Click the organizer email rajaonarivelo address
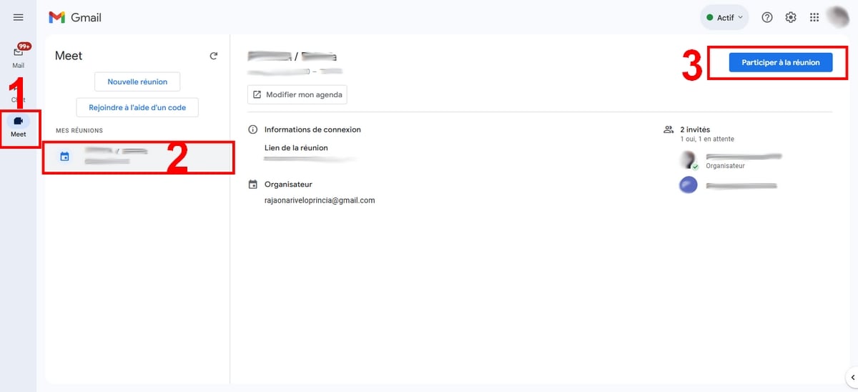Screen dimensions: 858x392 [320, 200]
